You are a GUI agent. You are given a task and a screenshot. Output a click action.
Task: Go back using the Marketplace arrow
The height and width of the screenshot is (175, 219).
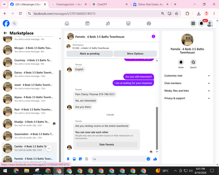pyautogui.click(x=5, y=33)
